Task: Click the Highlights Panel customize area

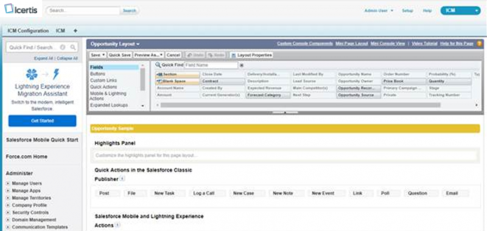Action: click(285, 156)
